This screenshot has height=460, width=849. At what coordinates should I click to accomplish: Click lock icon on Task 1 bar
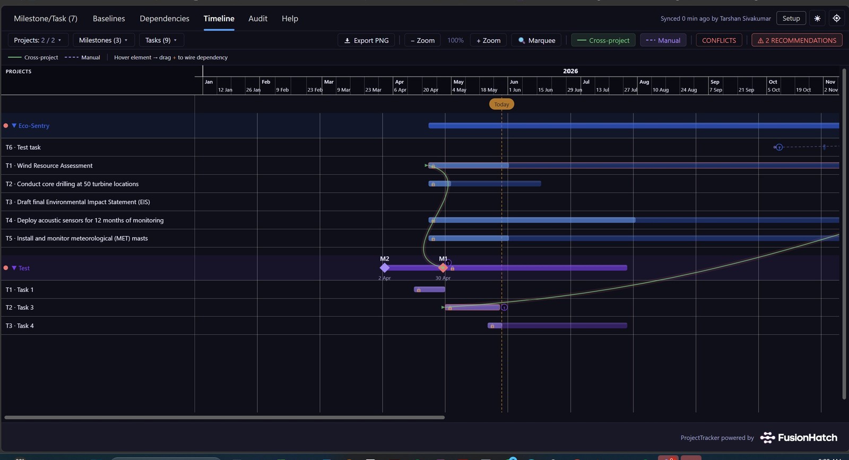419,290
